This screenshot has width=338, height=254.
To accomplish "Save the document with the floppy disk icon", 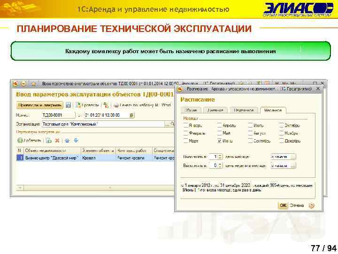I will tap(68, 105).
